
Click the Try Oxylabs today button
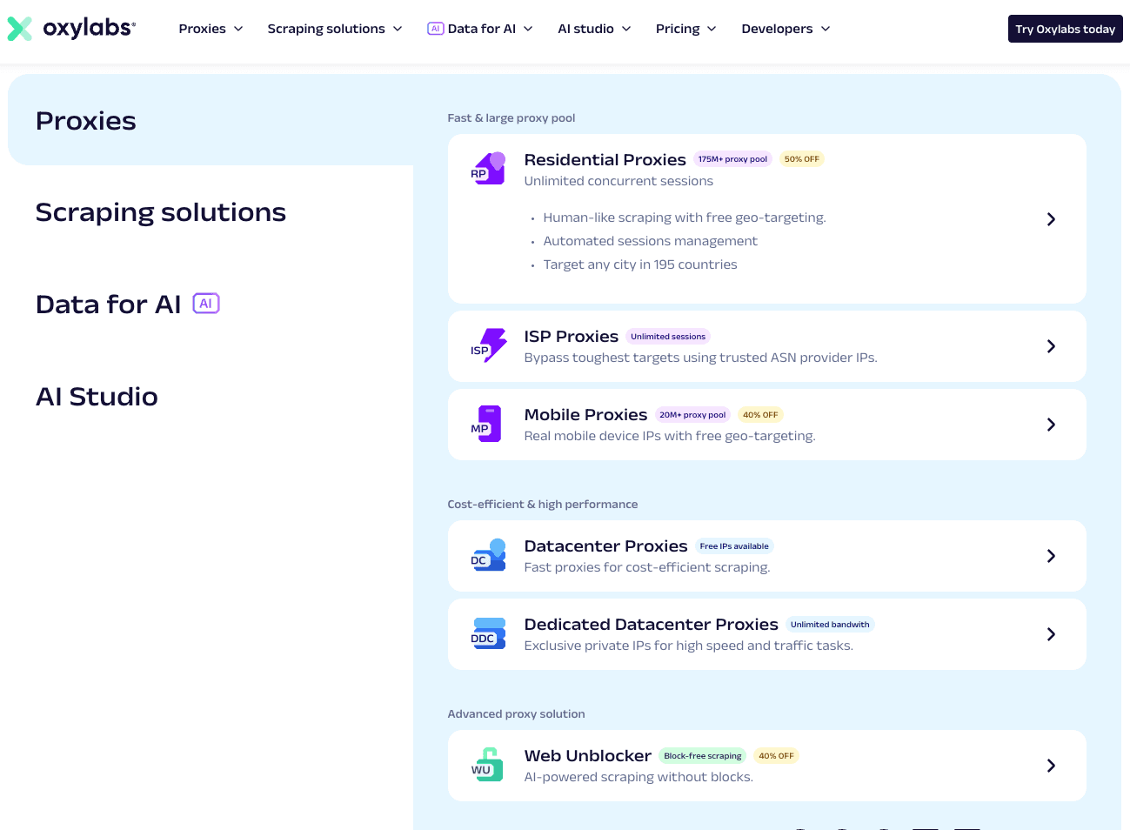(x=1065, y=29)
